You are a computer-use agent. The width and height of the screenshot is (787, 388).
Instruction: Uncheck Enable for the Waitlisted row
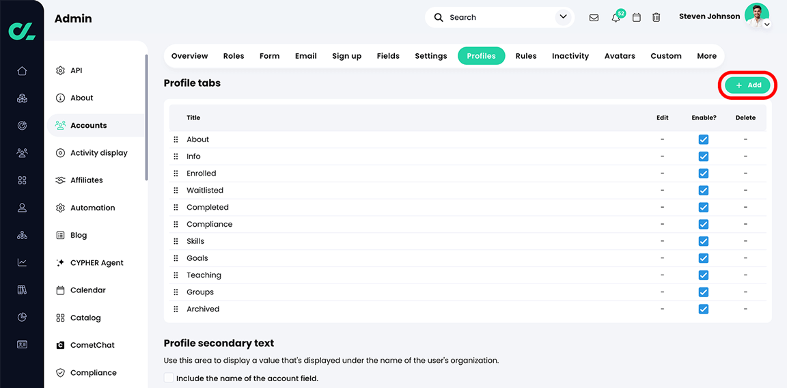click(x=704, y=190)
